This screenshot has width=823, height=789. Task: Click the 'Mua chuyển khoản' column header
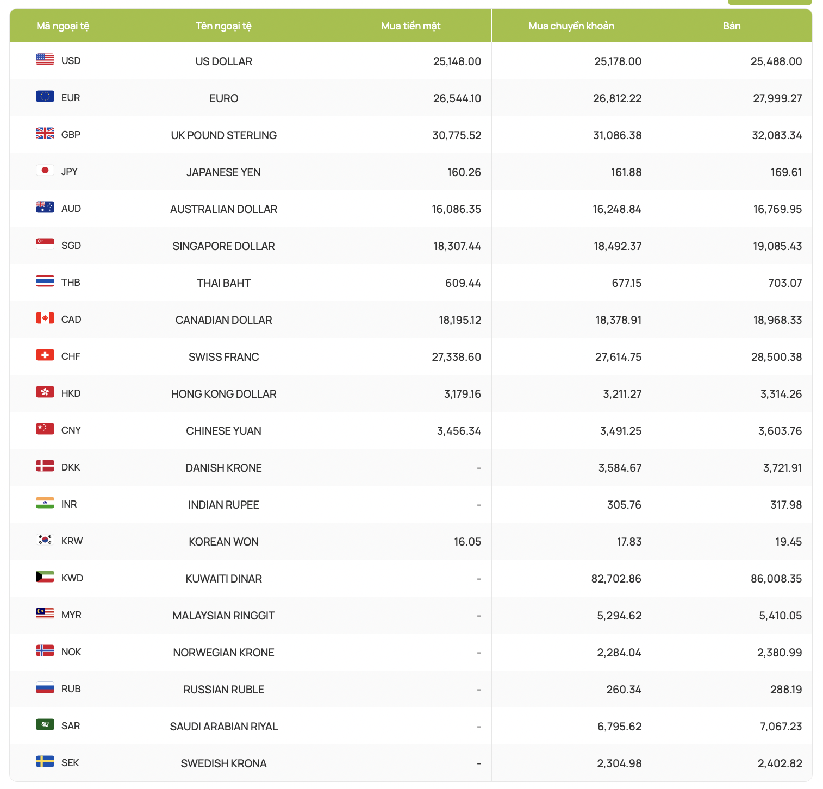[x=571, y=26]
